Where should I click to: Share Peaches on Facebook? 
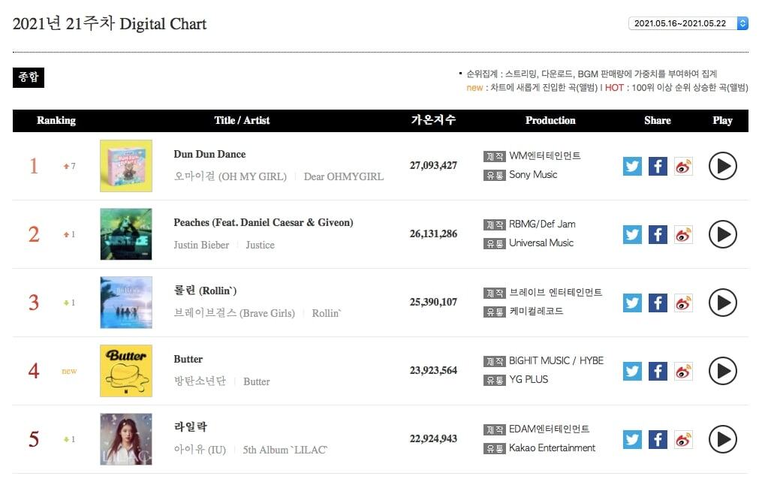tap(658, 234)
